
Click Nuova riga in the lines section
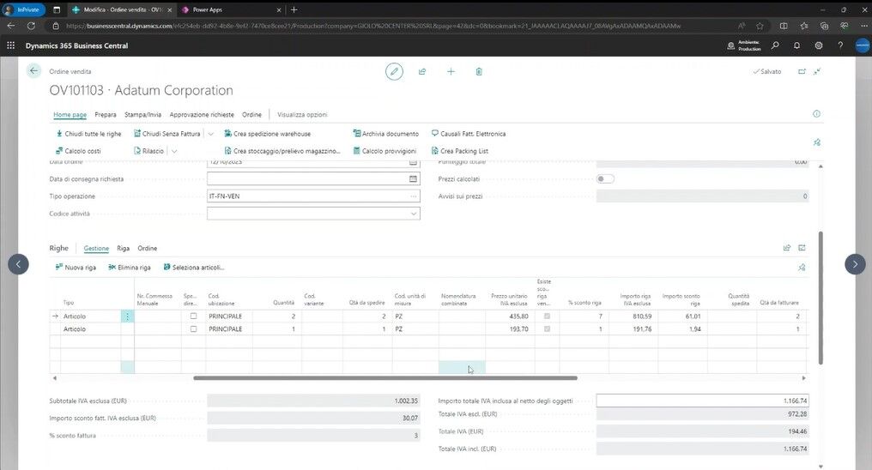[76, 268]
